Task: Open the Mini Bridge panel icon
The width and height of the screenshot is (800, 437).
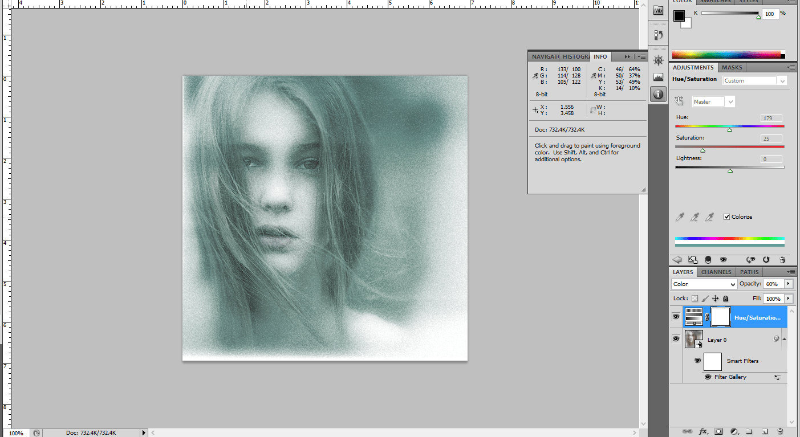Action: pos(659,10)
